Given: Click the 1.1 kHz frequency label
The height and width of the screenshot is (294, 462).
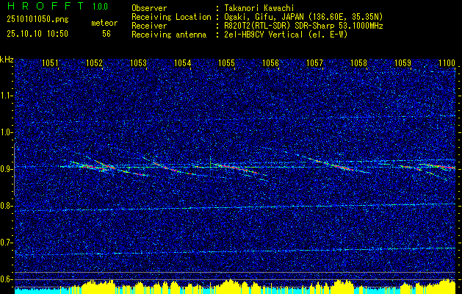Looking at the screenshot, I should [7, 96].
